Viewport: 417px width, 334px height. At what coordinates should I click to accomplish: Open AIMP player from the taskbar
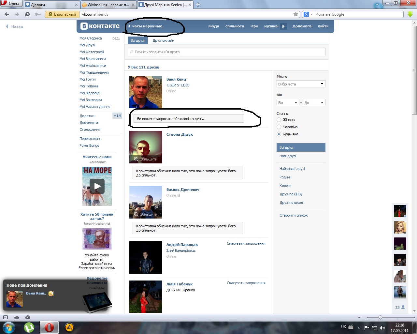pos(69,327)
